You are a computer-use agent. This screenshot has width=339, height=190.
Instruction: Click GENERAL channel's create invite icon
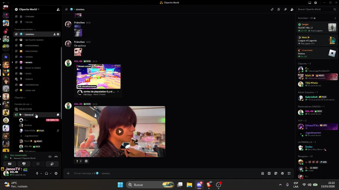pyautogui.click(x=55, y=34)
